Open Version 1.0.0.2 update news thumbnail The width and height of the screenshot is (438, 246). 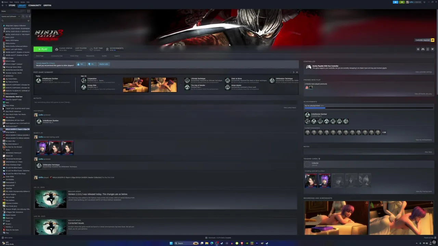(x=51, y=199)
